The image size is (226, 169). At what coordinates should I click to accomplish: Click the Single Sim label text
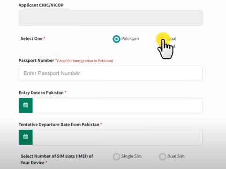pyautogui.click(x=131, y=156)
